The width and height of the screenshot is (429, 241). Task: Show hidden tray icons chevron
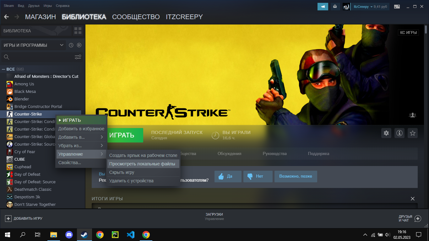pos(365,234)
